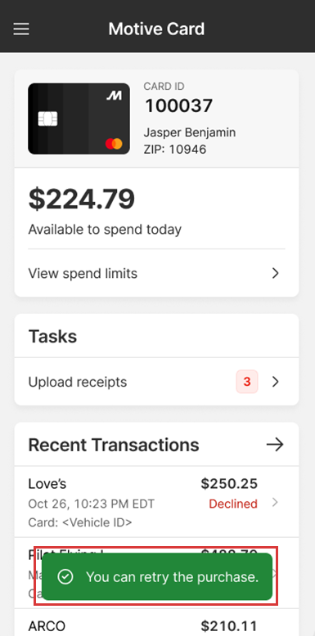Open all Recent Transactions arrow
This screenshot has width=315, height=636.
click(275, 445)
